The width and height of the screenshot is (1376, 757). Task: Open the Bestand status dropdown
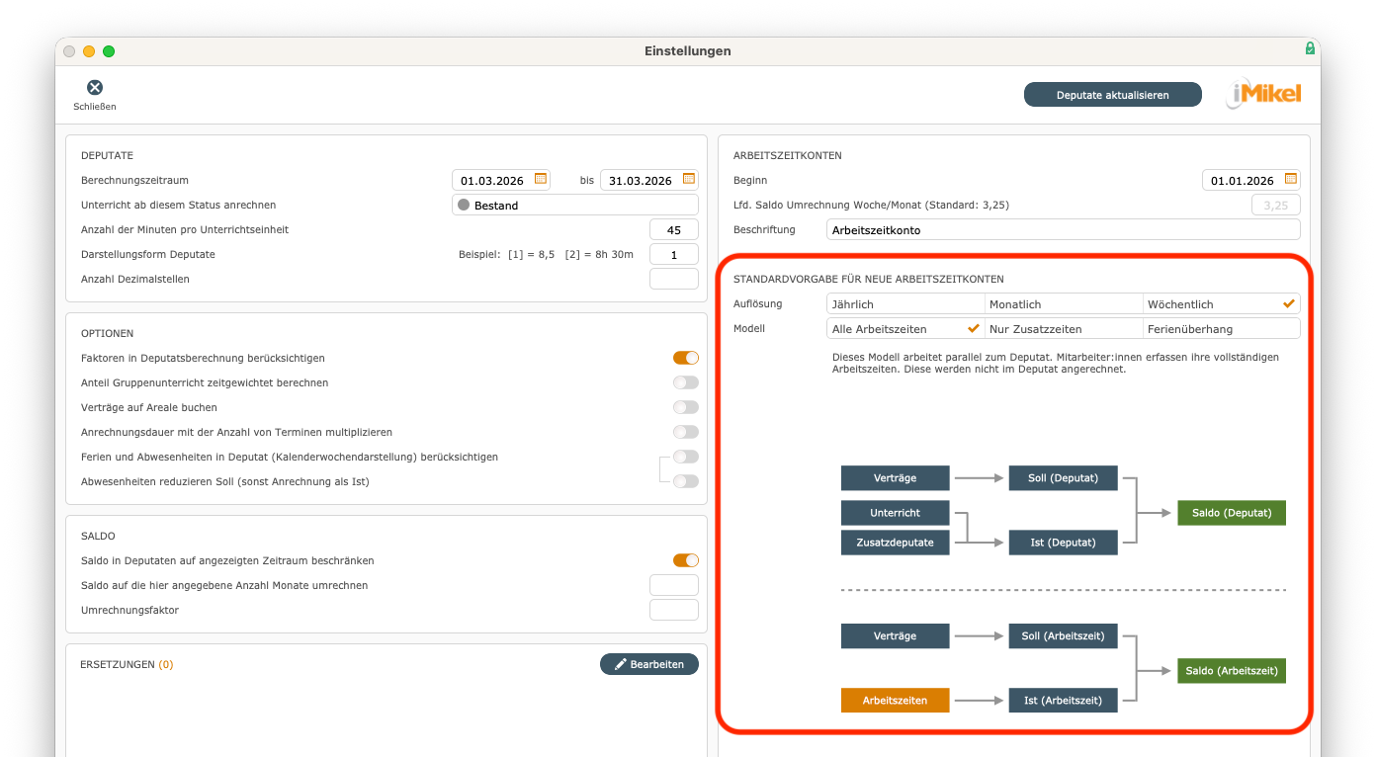574,205
